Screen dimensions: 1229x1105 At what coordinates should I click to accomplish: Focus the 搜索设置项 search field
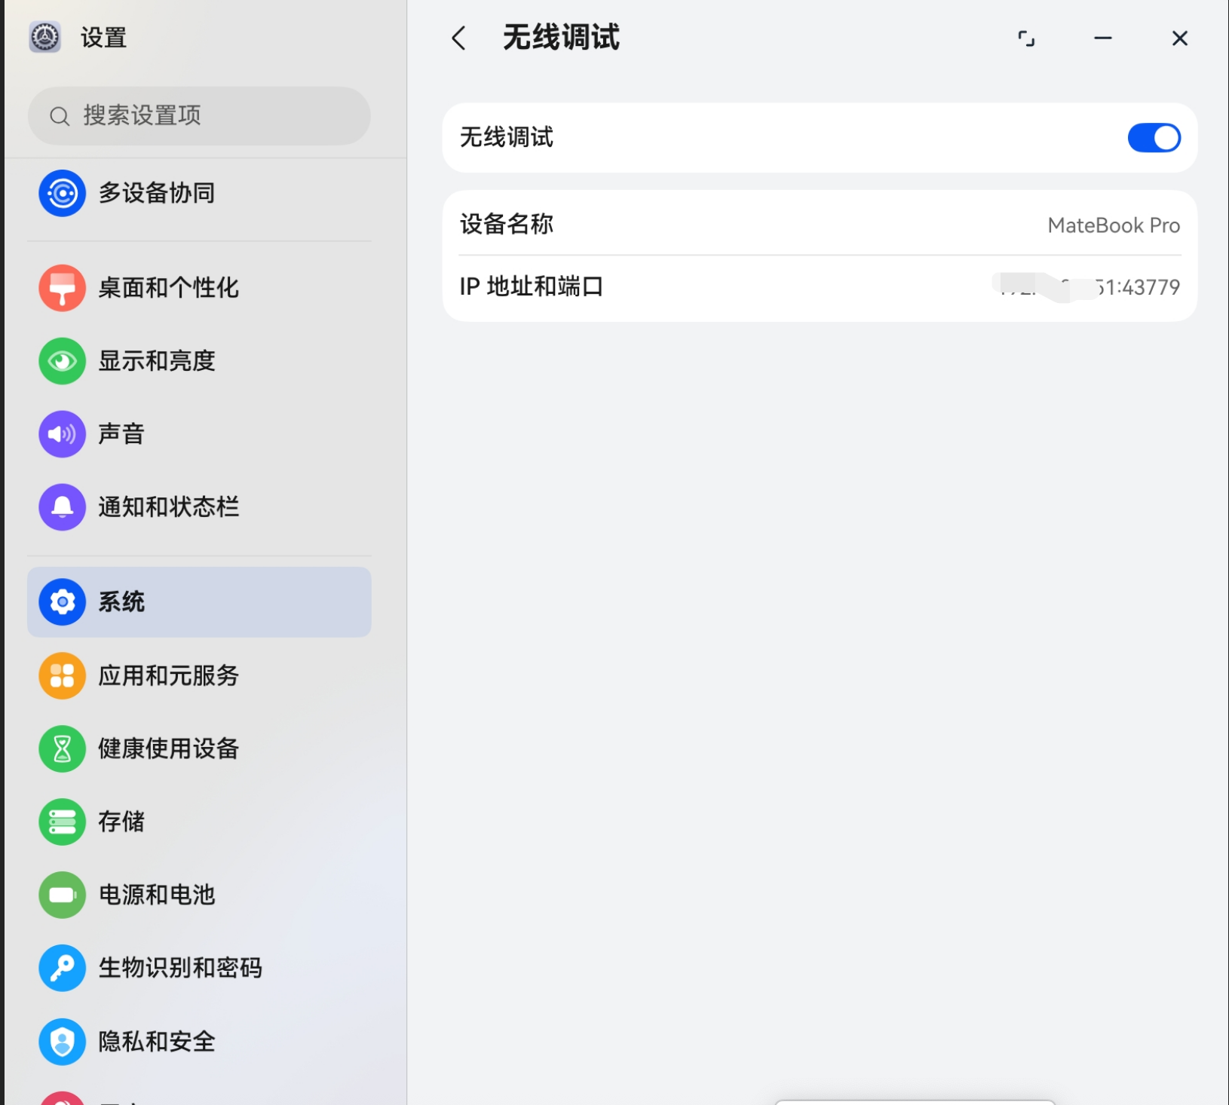[199, 116]
